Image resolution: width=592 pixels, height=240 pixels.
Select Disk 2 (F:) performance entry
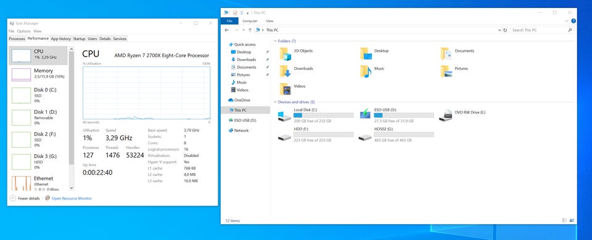[x=38, y=140]
